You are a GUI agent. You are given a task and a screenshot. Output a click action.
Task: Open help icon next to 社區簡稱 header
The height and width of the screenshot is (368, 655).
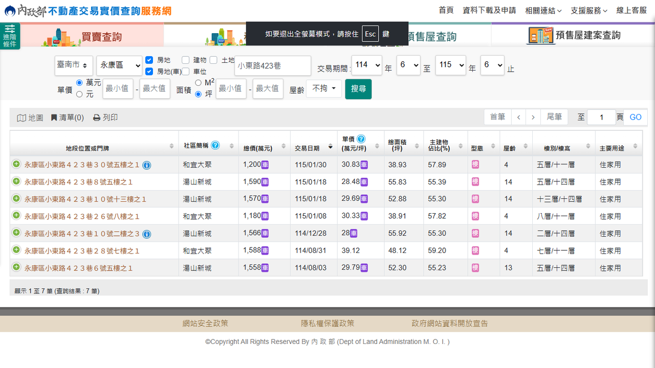pos(215,145)
